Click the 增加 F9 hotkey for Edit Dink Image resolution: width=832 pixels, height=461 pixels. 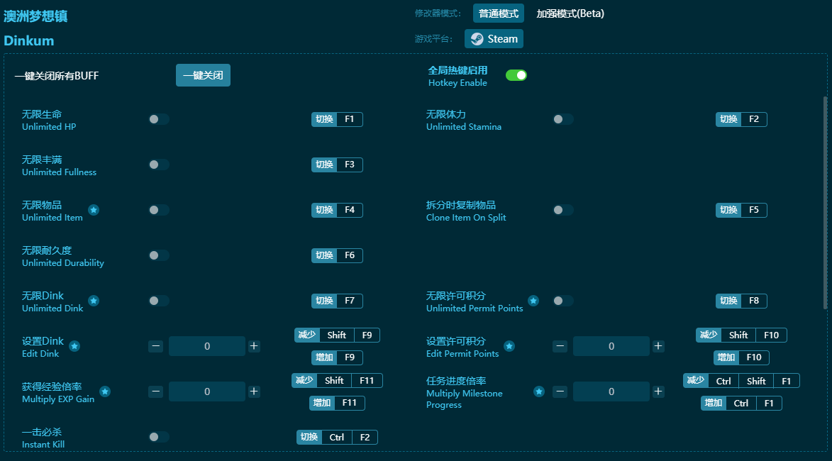tap(337, 357)
